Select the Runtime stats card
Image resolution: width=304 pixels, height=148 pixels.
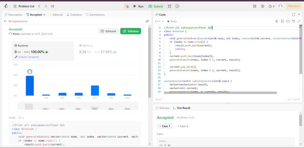click(43, 51)
